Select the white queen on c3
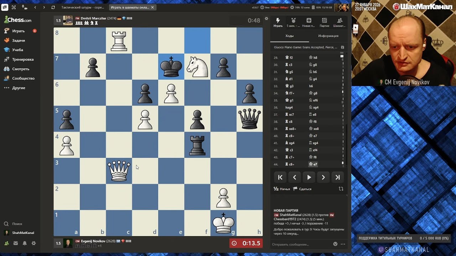The height and width of the screenshot is (256, 456). coord(119,171)
